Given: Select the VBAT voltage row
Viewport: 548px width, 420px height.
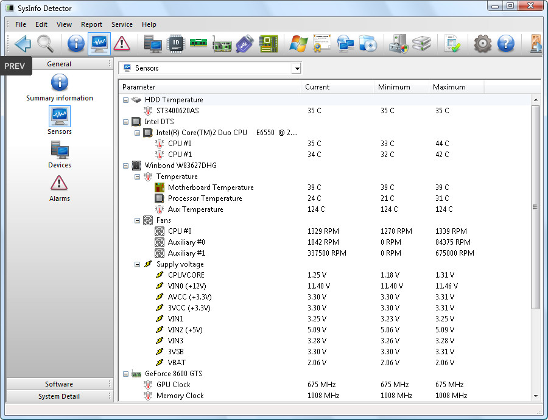Looking at the screenshot, I should pos(325,363).
